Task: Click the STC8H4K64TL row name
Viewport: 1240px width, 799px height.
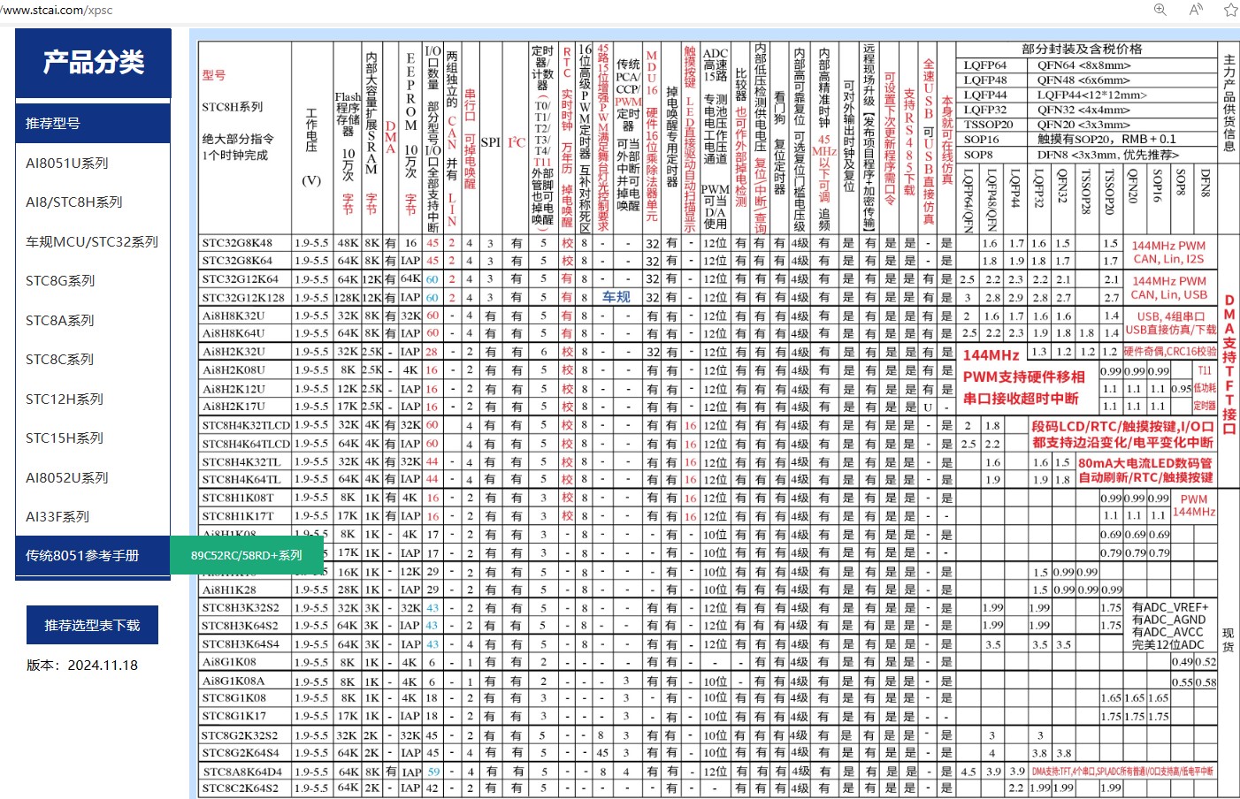Action: coord(241,480)
